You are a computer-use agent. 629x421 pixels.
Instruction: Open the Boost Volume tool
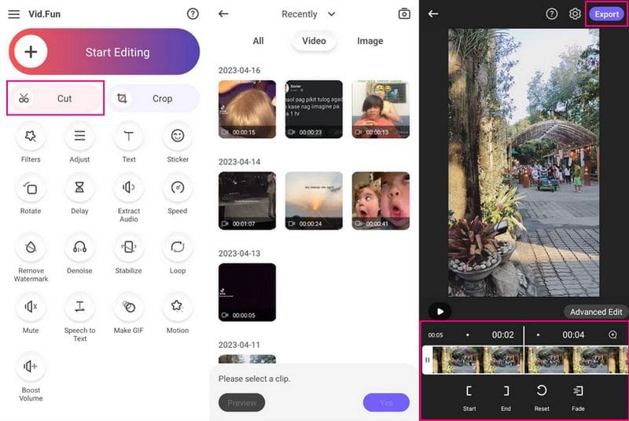click(31, 377)
